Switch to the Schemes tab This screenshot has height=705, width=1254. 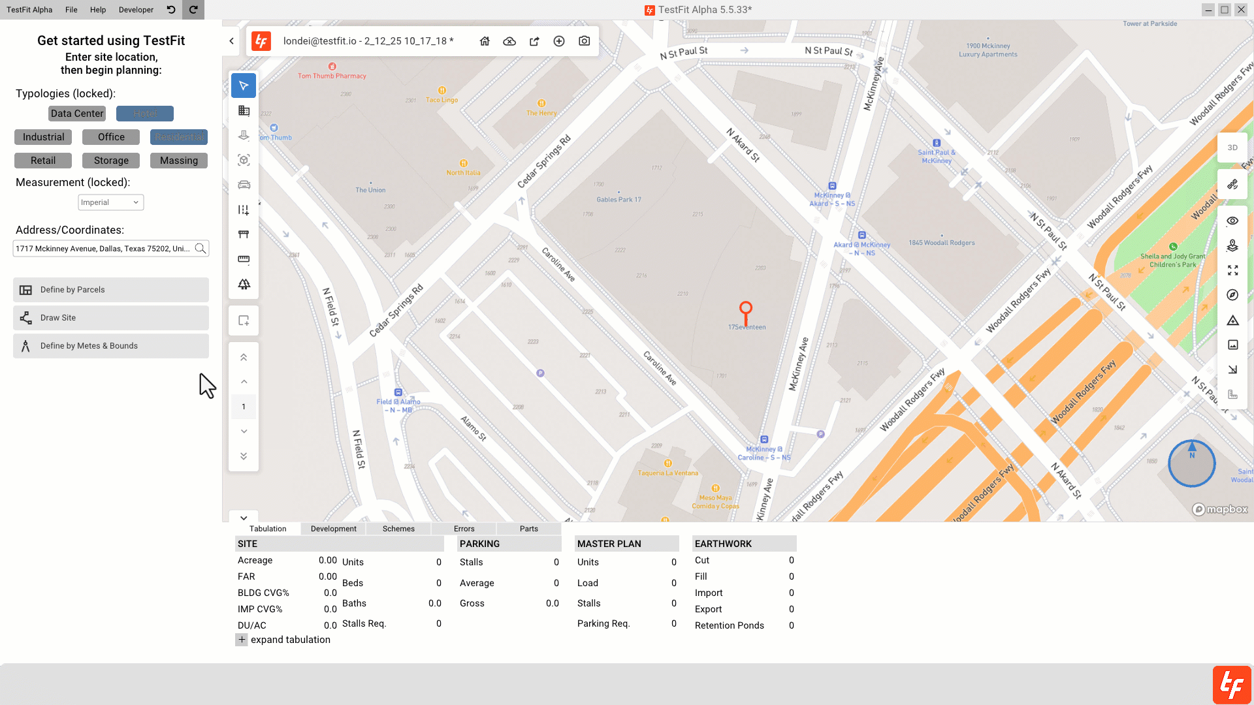coord(398,529)
